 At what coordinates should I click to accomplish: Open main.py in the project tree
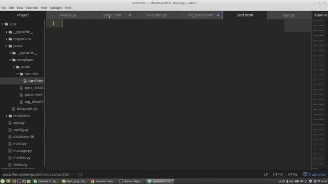click(x=20, y=144)
